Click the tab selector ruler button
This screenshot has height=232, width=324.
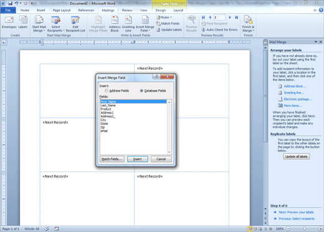click(x=4, y=42)
